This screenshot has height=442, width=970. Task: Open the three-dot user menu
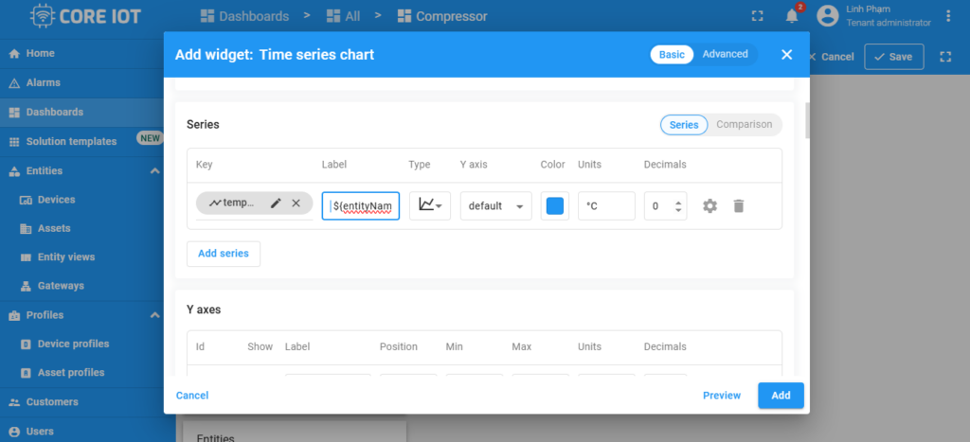coord(949,16)
